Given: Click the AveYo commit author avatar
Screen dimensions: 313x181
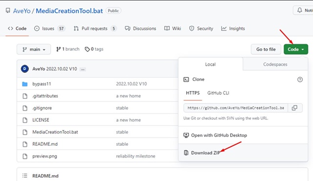Looking at the screenshot, I should click(25, 69).
